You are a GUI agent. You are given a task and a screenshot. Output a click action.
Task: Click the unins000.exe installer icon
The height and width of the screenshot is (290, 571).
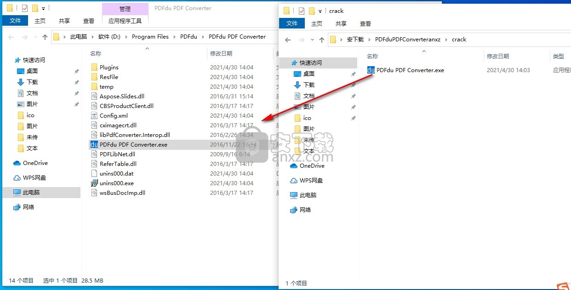(94, 183)
